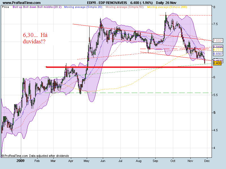Click the Nov label on time axis
The height and width of the screenshot is (169, 226).
point(190,161)
